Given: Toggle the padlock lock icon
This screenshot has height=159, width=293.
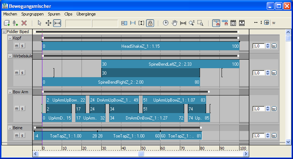Looking at the screenshot, I should coord(150,23).
